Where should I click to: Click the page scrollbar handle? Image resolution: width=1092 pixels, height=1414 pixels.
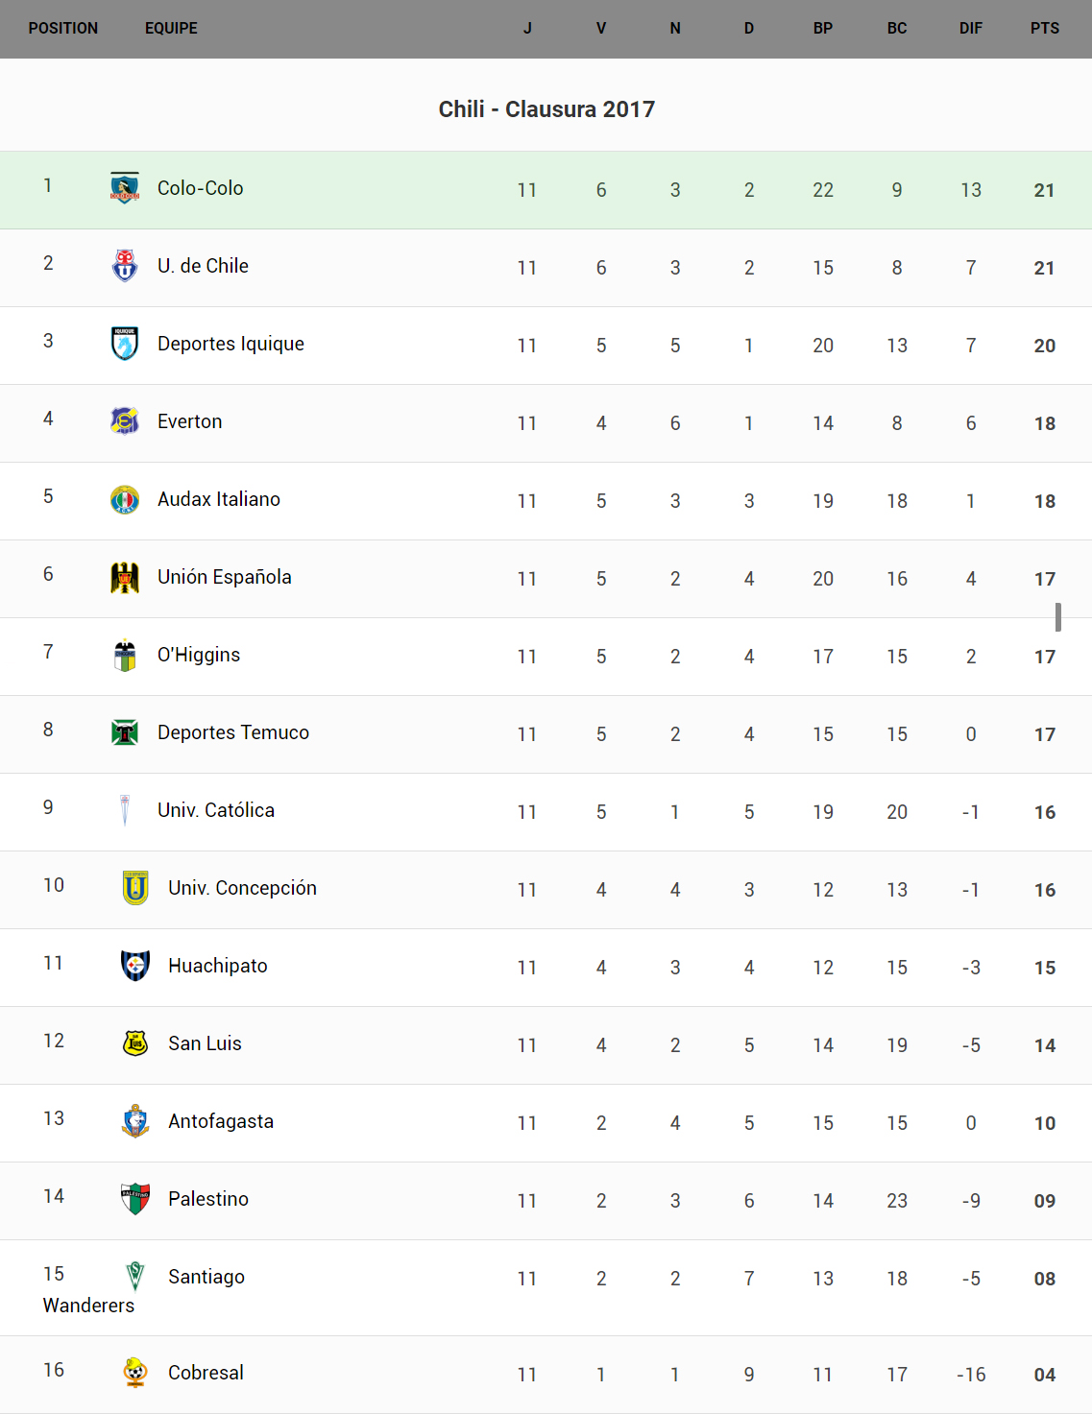pyautogui.click(x=1058, y=617)
